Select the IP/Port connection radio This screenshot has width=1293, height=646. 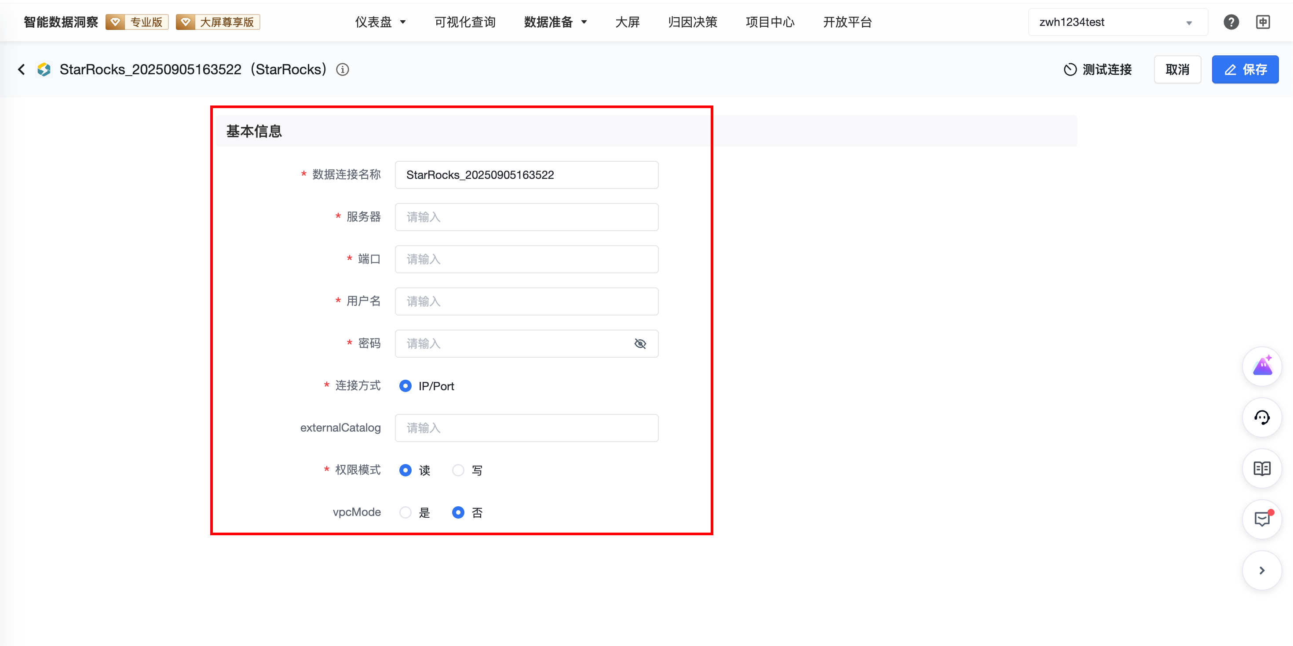click(x=405, y=386)
